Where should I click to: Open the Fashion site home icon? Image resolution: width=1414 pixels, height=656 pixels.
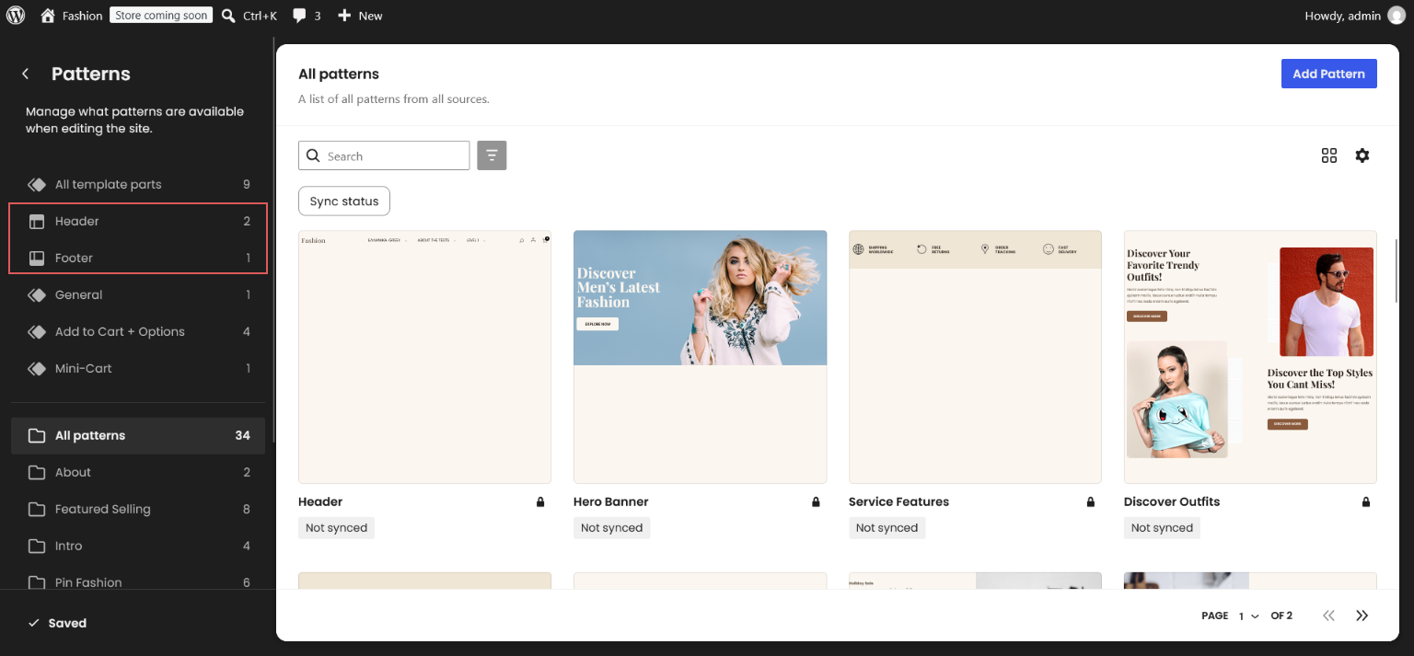pos(48,16)
